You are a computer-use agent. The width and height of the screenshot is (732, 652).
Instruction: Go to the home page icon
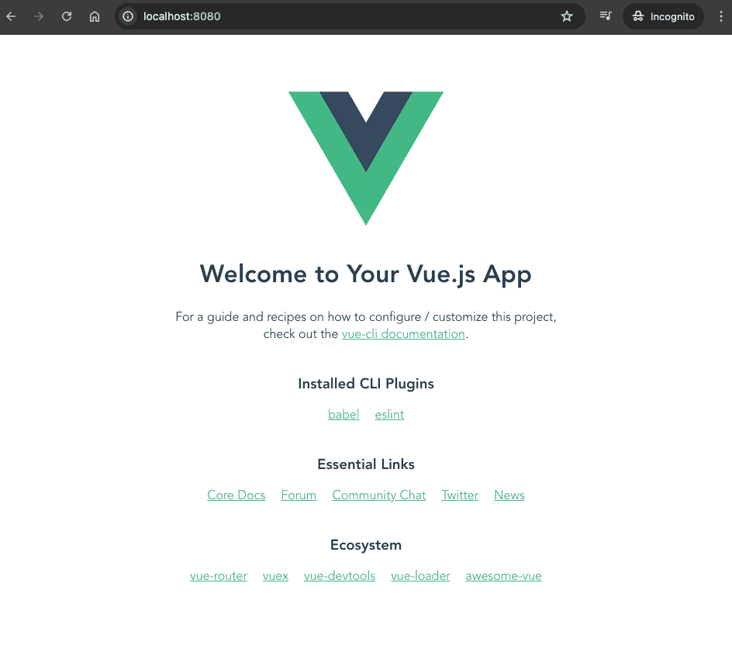coord(95,16)
